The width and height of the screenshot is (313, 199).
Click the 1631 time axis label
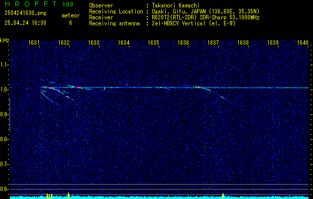(33, 43)
